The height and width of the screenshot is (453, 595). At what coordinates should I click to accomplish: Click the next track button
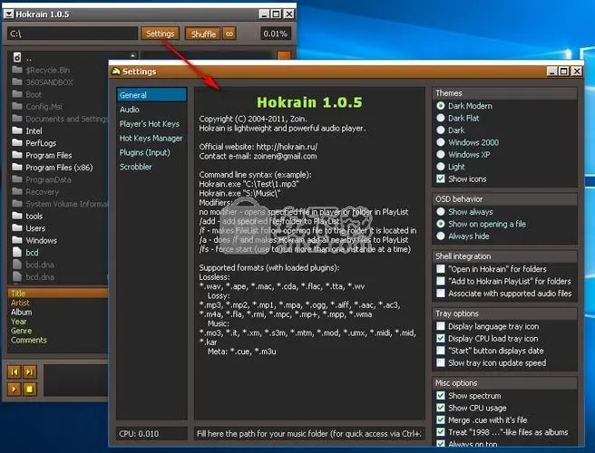pos(30,371)
